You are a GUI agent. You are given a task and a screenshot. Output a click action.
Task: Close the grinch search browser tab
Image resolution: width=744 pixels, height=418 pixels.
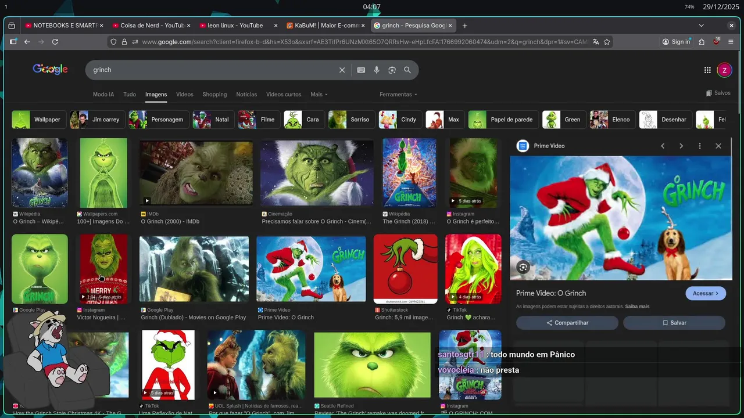(x=450, y=26)
